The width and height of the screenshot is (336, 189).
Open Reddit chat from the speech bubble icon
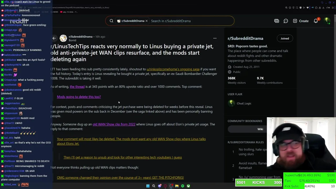286,21
